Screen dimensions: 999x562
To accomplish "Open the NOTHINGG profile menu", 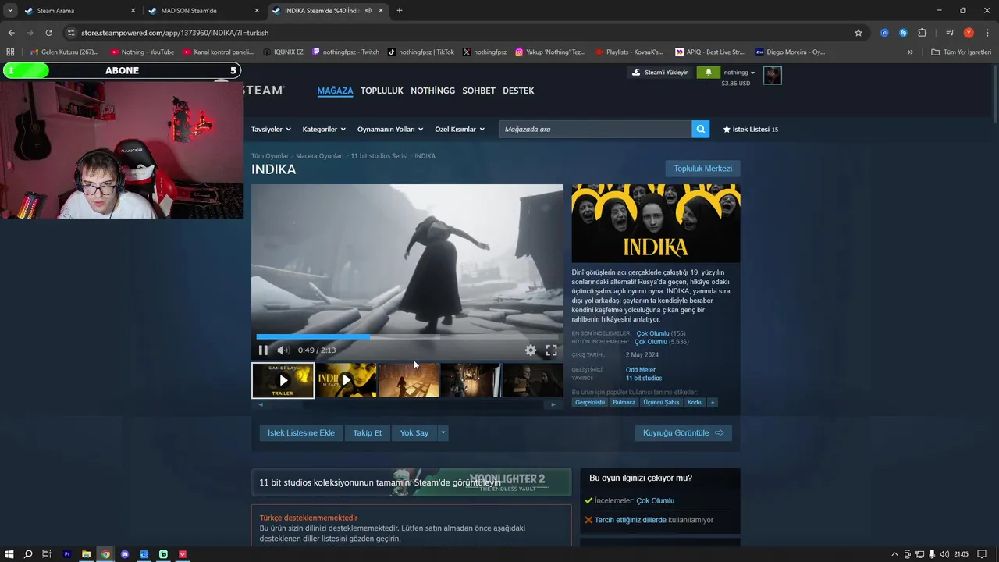I will tap(432, 91).
